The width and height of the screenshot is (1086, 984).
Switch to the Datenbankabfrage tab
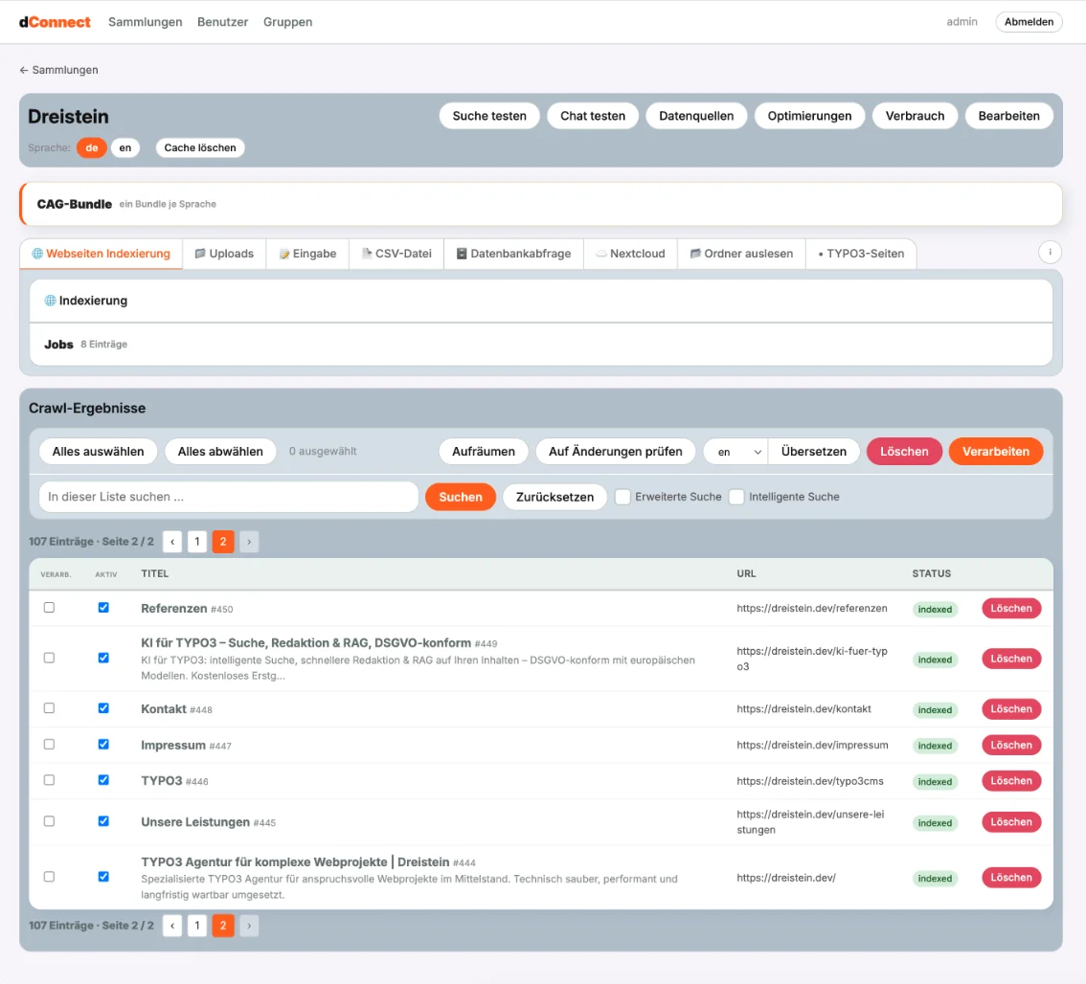click(x=514, y=254)
